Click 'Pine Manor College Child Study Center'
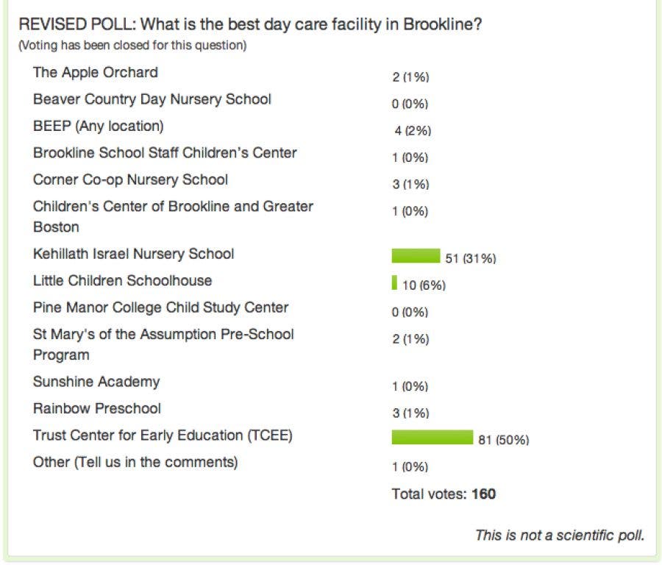This screenshot has height=565, width=662. 160,307
